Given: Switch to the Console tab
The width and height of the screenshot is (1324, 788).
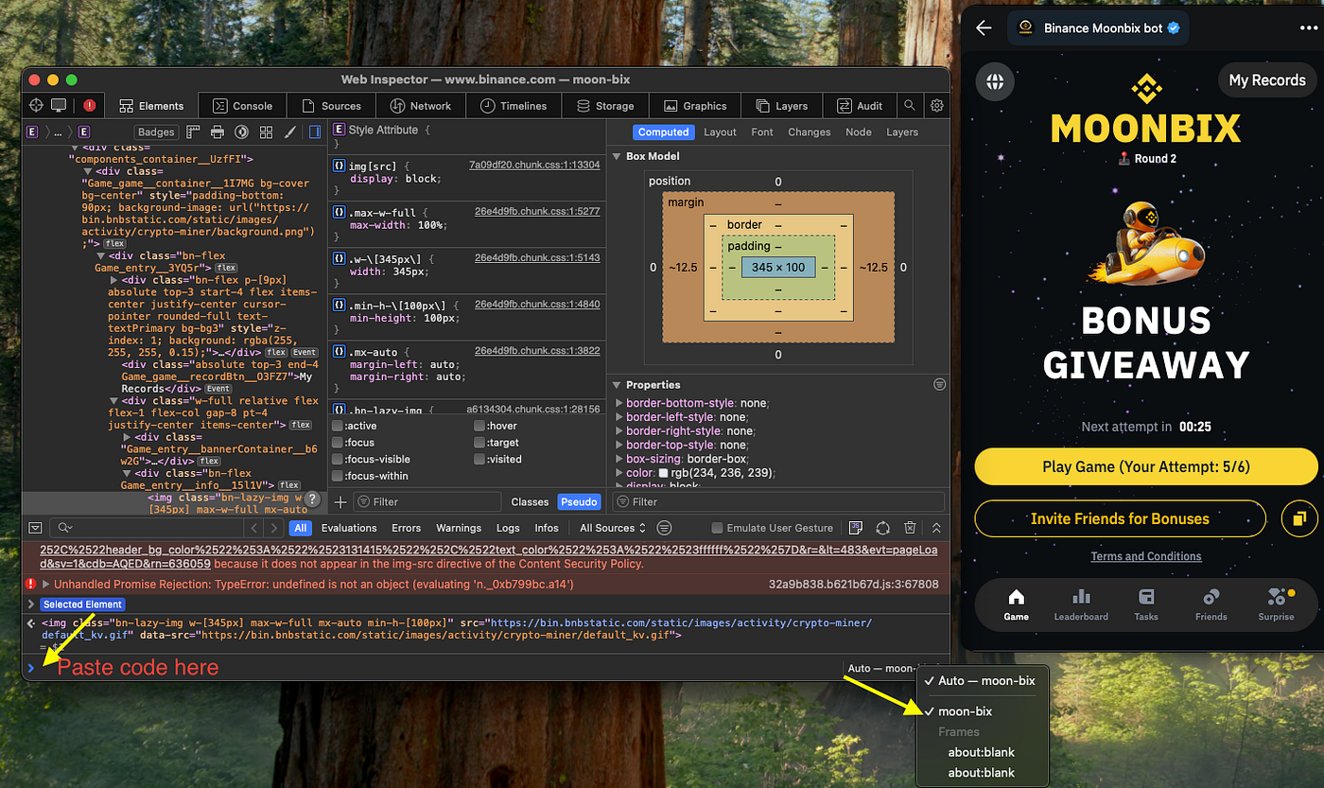Looking at the screenshot, I should point(242,106).
